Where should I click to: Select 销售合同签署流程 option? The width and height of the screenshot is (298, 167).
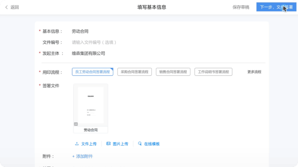173,72
